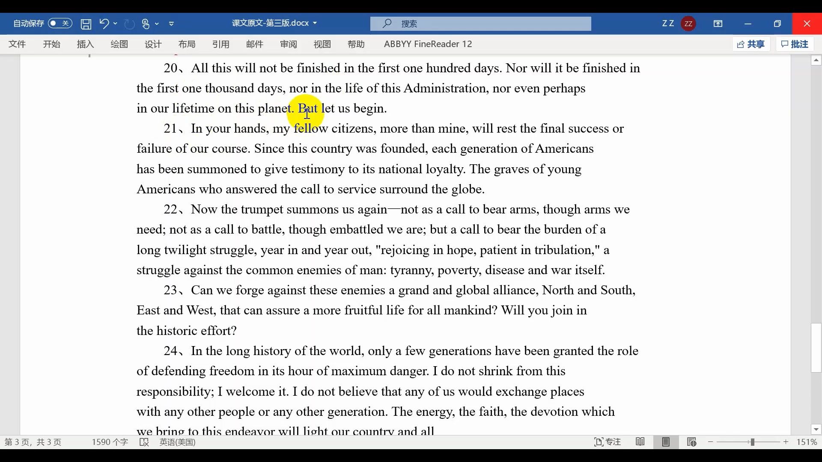Click the vertical scrollbar thumb
The image size is (822, 462).
tap(816, 348)
